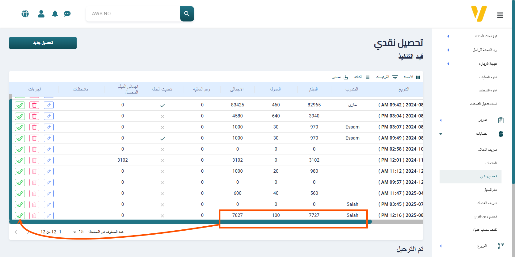Click the globe language icon
Image resolution: width=515 pixels, height=257 pixels.
pos(25,14)
